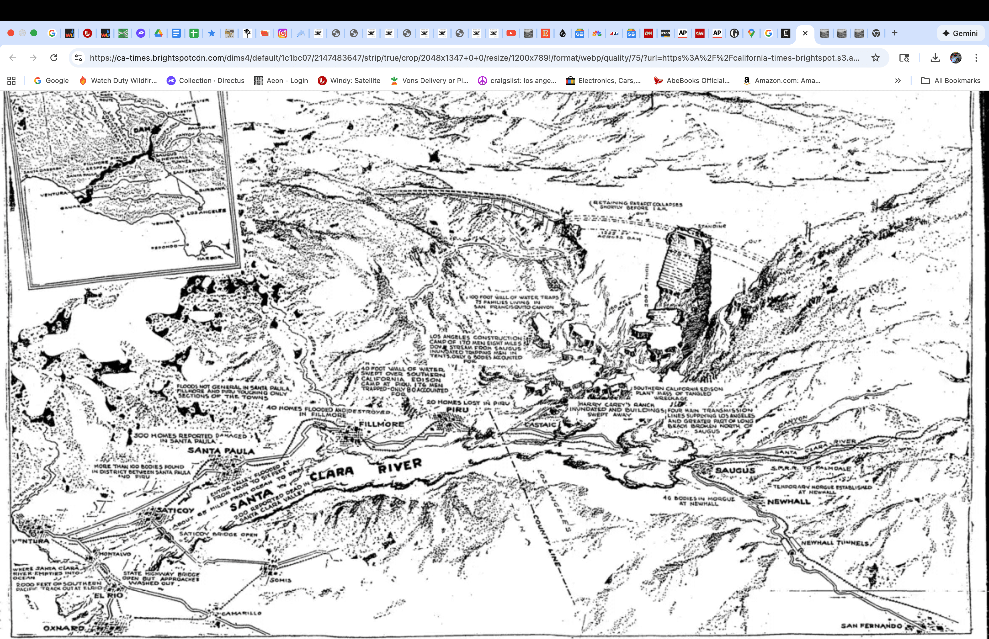
Task: Bookmark this page with the star icon
Action: click(x=875, y=58)
